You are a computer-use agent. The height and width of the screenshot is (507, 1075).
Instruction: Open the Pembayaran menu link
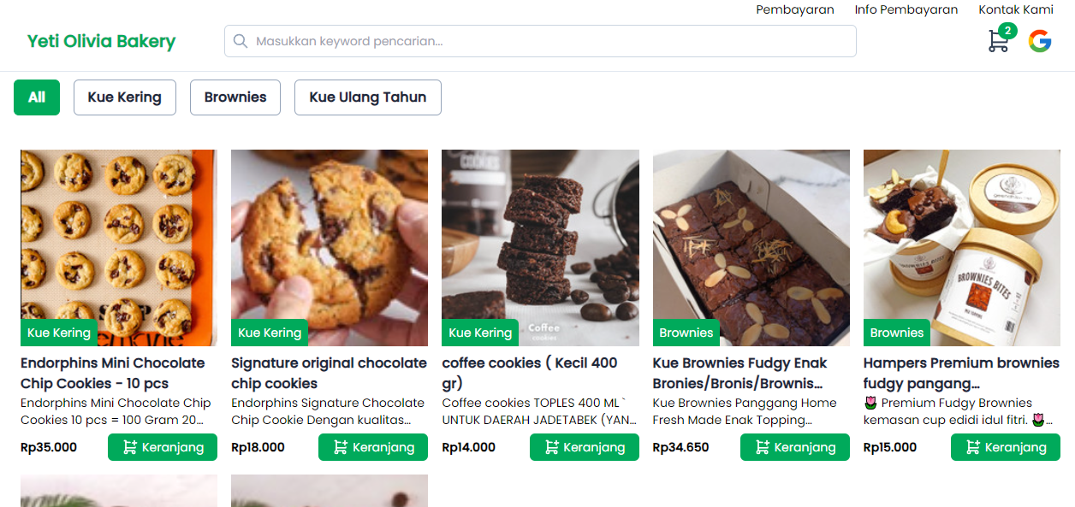795,9
